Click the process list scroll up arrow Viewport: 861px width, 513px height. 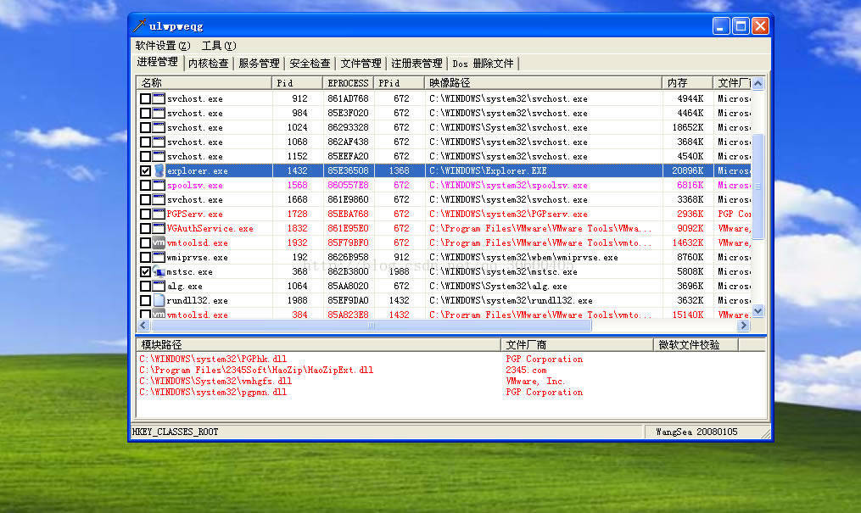pyautogui.click(x=758, y=83)
